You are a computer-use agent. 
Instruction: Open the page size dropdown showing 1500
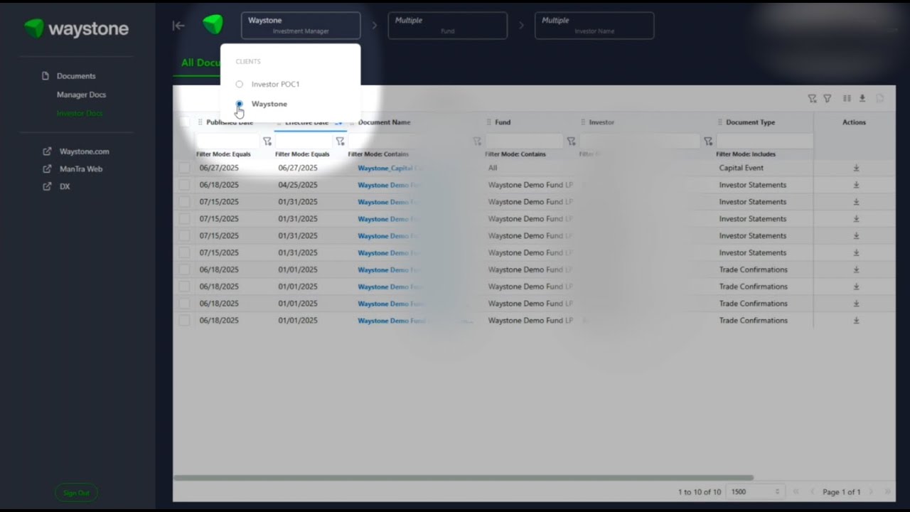(755, 492)
